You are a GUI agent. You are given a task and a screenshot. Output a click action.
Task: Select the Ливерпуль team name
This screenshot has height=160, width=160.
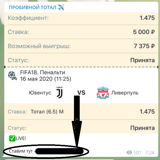(125, 93)
